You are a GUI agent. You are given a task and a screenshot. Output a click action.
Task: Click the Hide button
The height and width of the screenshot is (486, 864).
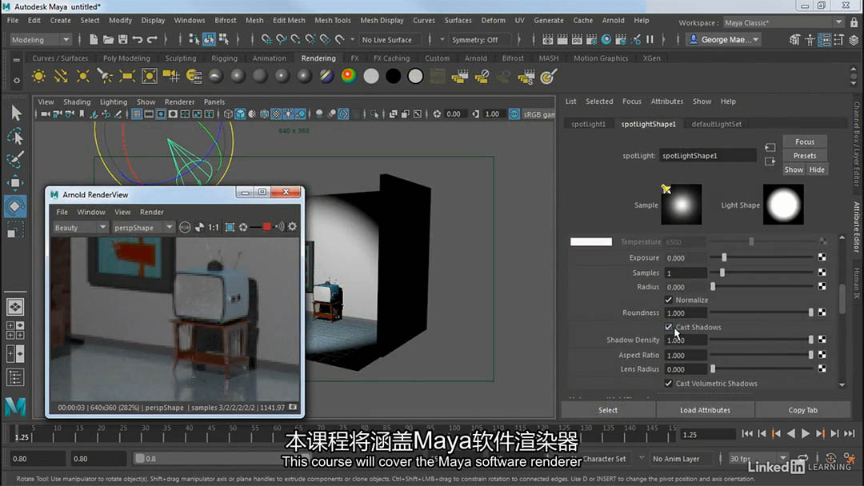point(817,169)
